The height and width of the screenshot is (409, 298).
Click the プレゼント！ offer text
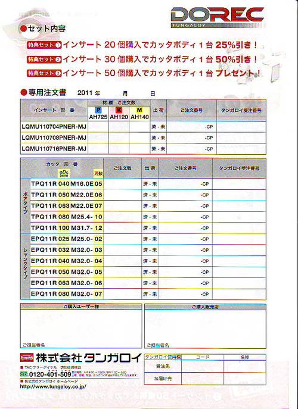[x=238, y=73]
